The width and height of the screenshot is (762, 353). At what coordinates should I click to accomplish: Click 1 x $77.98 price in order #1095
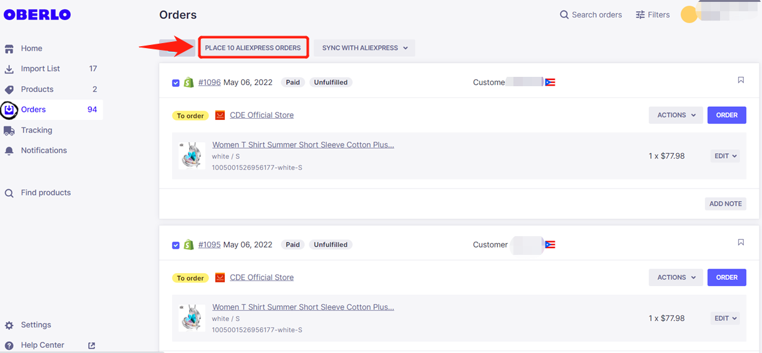[x=667, y=319]
